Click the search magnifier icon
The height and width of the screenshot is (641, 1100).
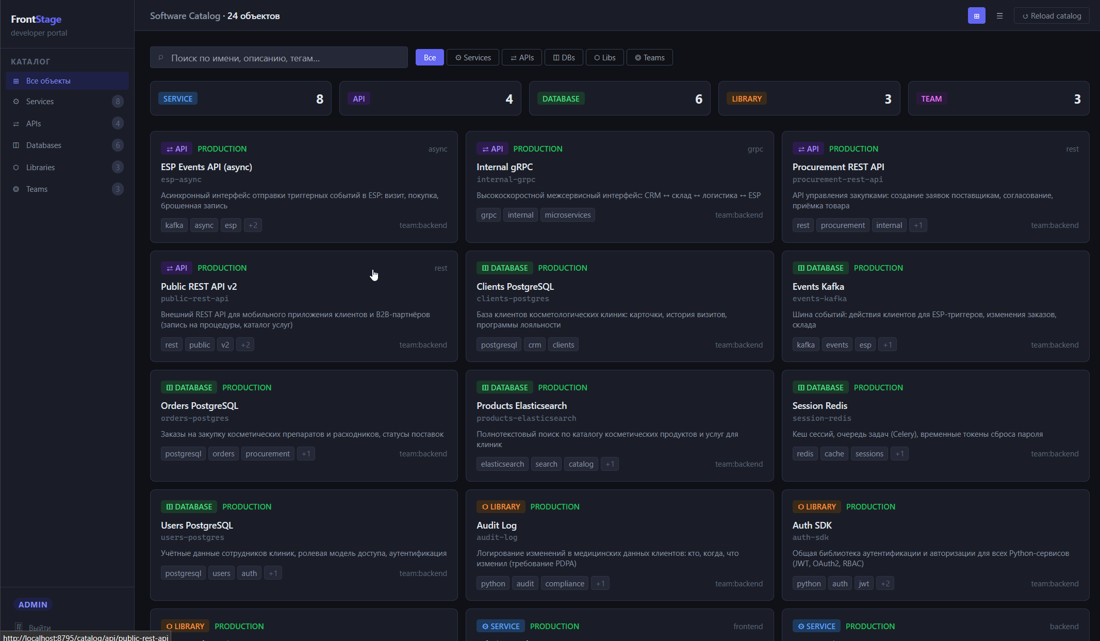point(161,58)
